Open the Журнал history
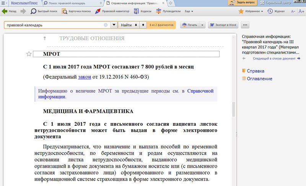This screenshot has height=186, width=306. [x=276, y=11]
